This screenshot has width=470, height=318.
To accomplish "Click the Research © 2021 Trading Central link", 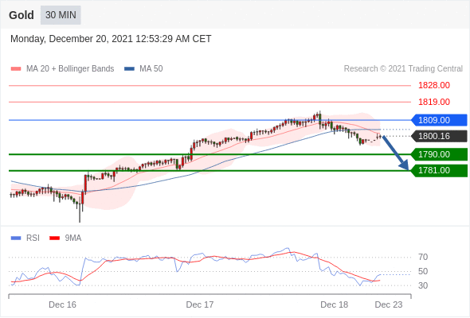I will [403, 69].
